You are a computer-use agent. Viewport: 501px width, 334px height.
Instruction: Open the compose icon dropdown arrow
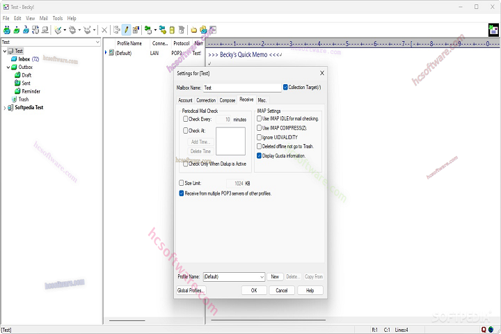tap(65, 30)
